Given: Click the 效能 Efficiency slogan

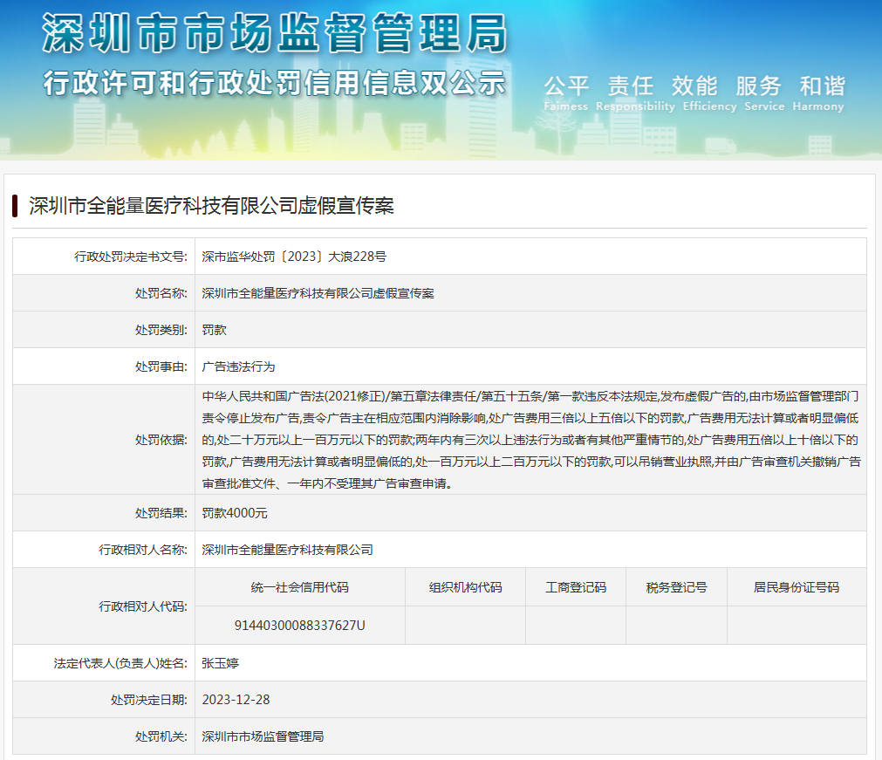Looking at the screenshot, I should [709, 92].
